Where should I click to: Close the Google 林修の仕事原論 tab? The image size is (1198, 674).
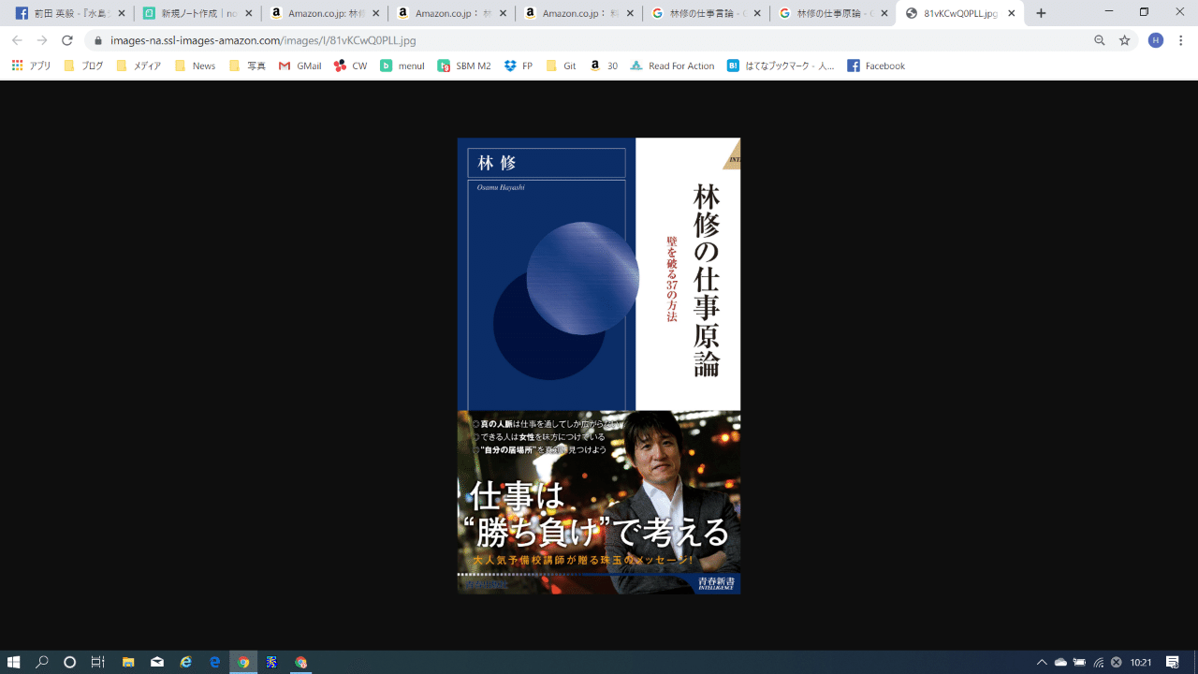[x=884, y=14]
